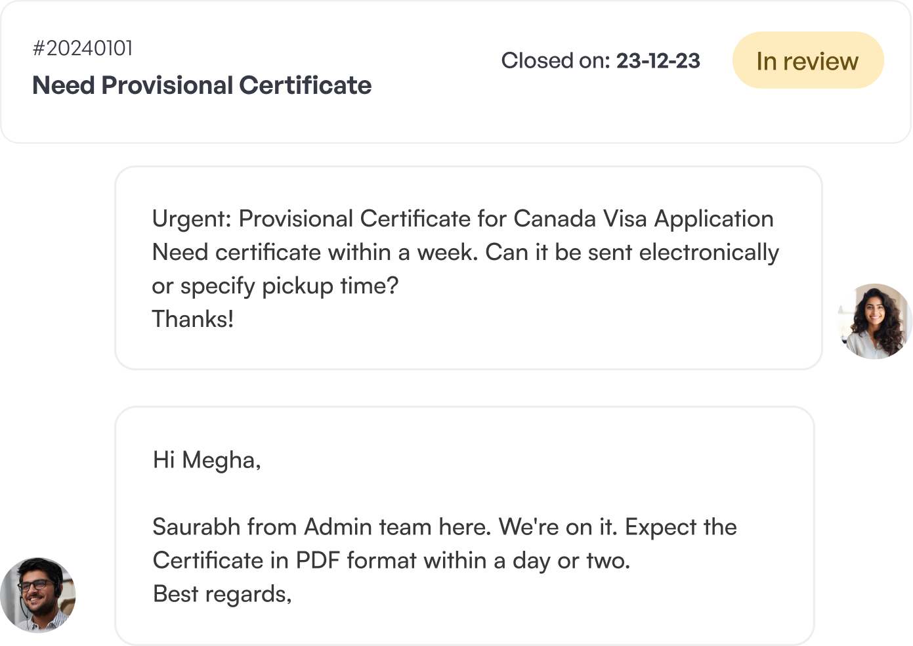Screen dimensions: 913x646
Task: Click the 'or specify pickup time?' line
Action: [275, 286]
